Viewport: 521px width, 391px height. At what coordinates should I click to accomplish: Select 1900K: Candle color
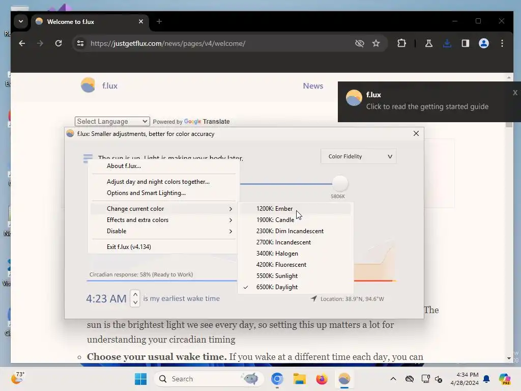pos(295,220)
